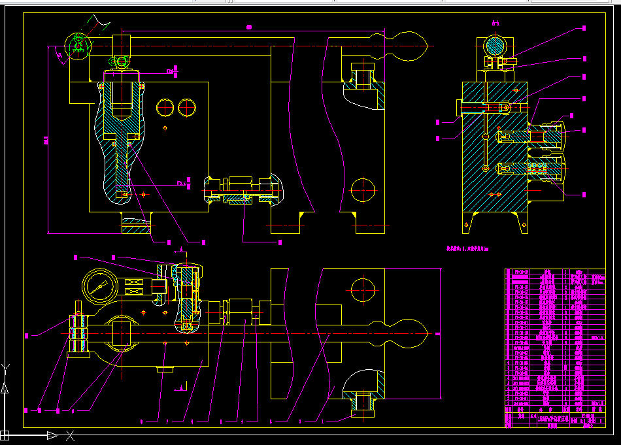Select the left of the two yellow circles on body
Image resolution: width=621 pixels, height=445 pixels.
[x=165, y=107]
